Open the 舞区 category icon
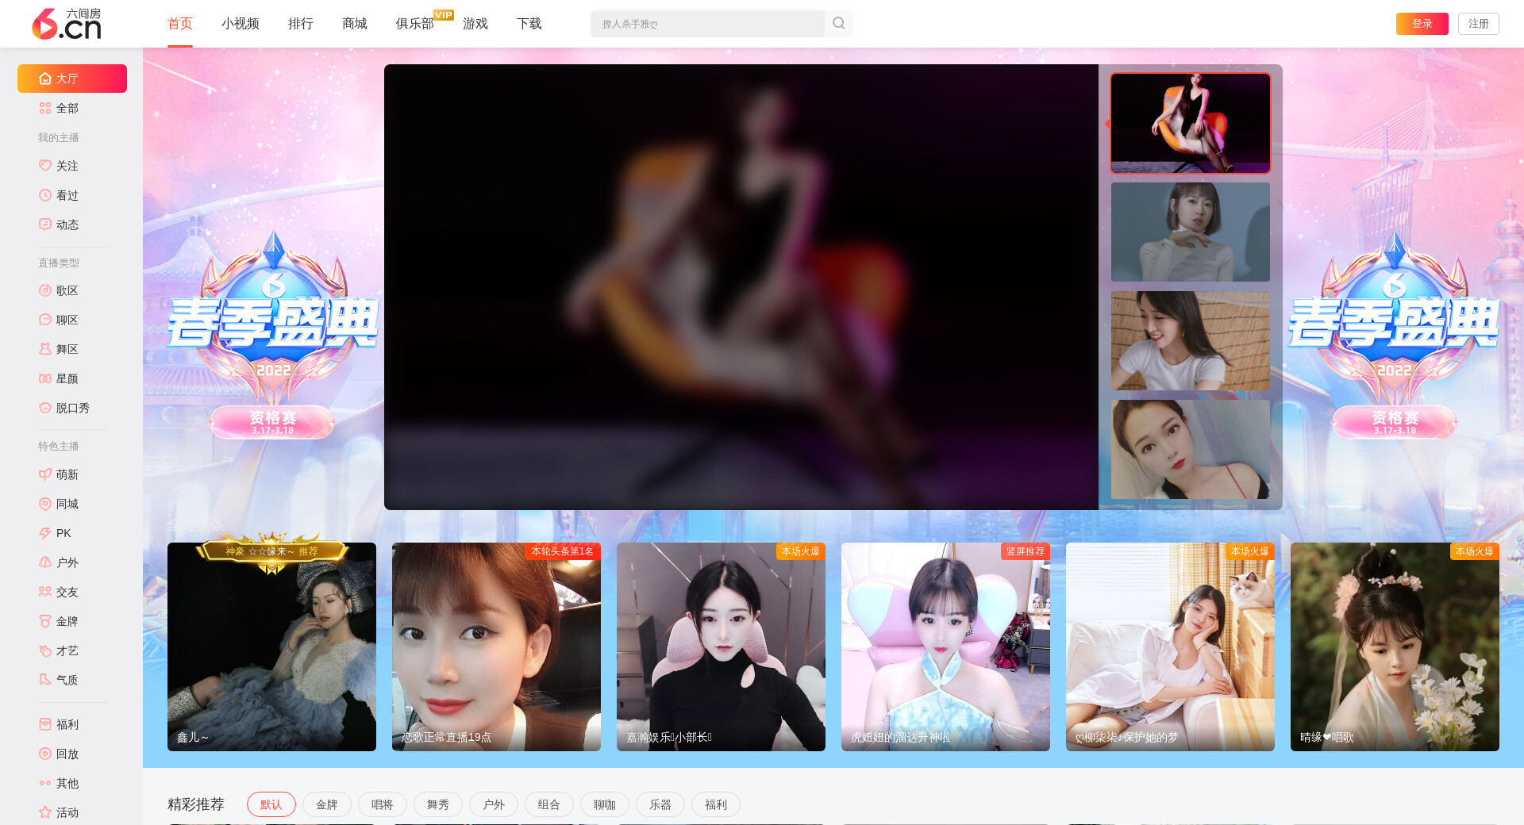 45,349
